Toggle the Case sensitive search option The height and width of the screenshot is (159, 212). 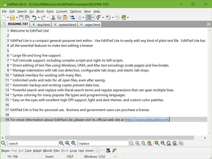click(x=28, y=151)
